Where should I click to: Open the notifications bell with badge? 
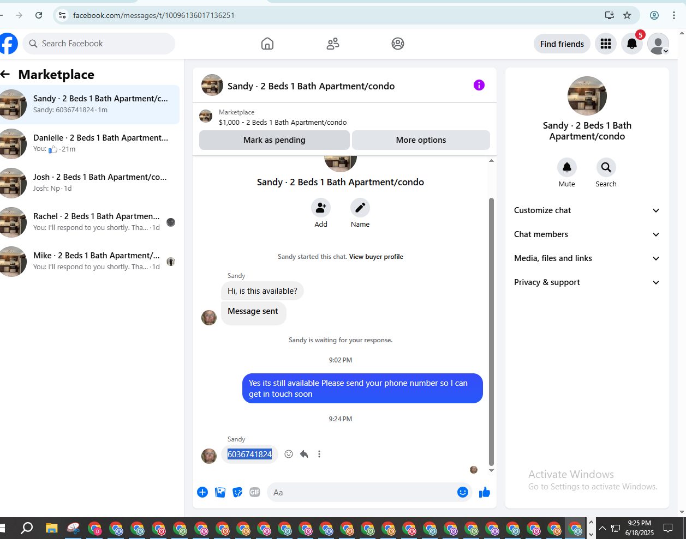(632, 44)
